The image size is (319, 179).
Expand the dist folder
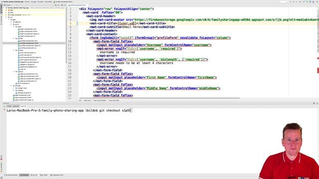(x=6, y=10)
